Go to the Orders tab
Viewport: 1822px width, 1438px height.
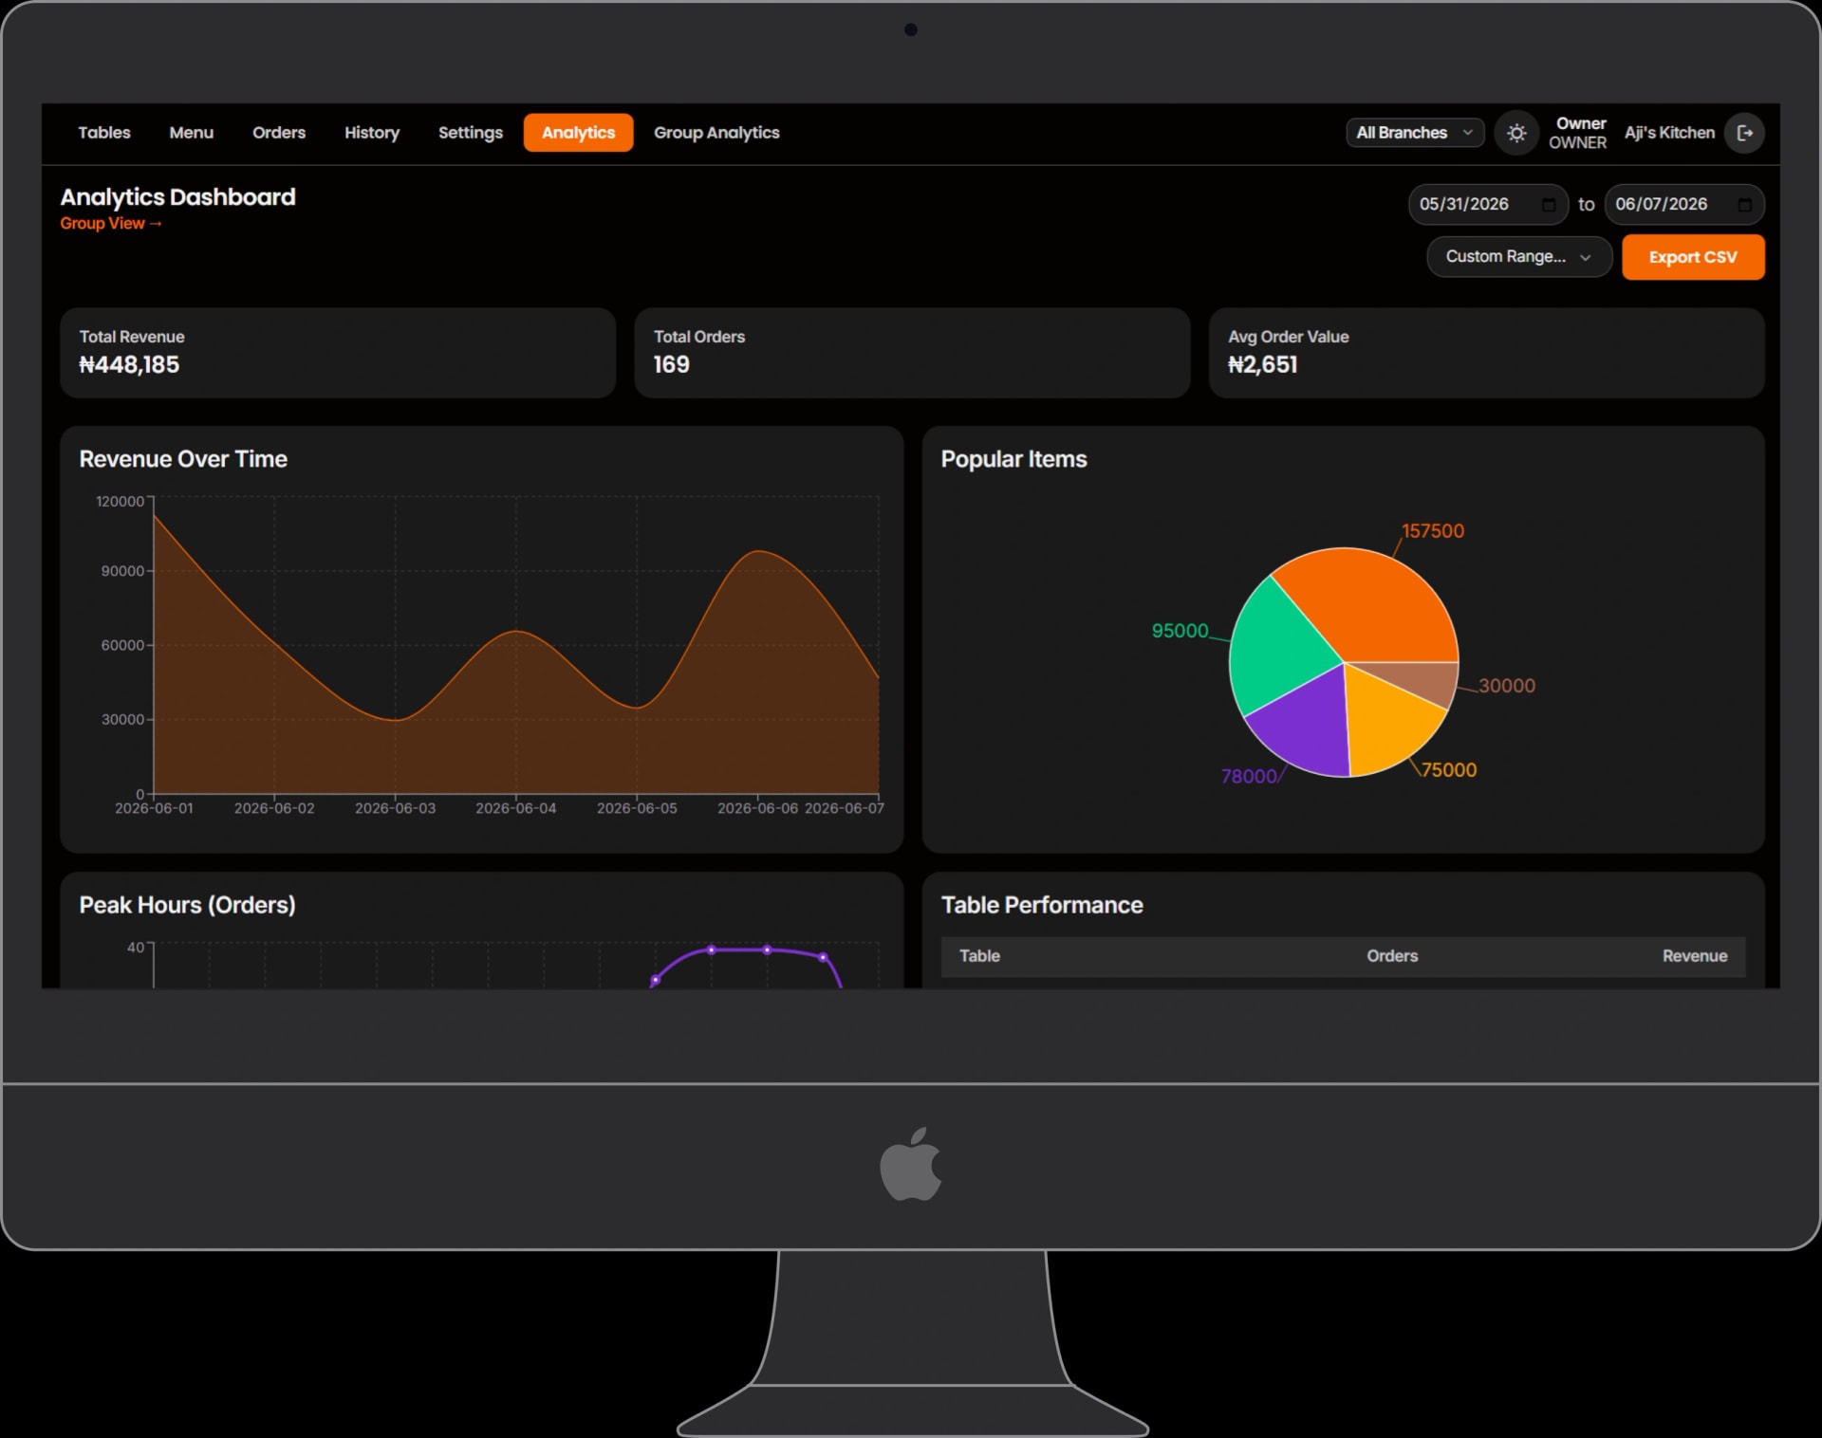tap(279, 133)
